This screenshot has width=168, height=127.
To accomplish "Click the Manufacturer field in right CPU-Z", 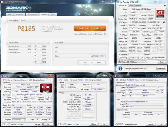I will (x=145, y=85).
